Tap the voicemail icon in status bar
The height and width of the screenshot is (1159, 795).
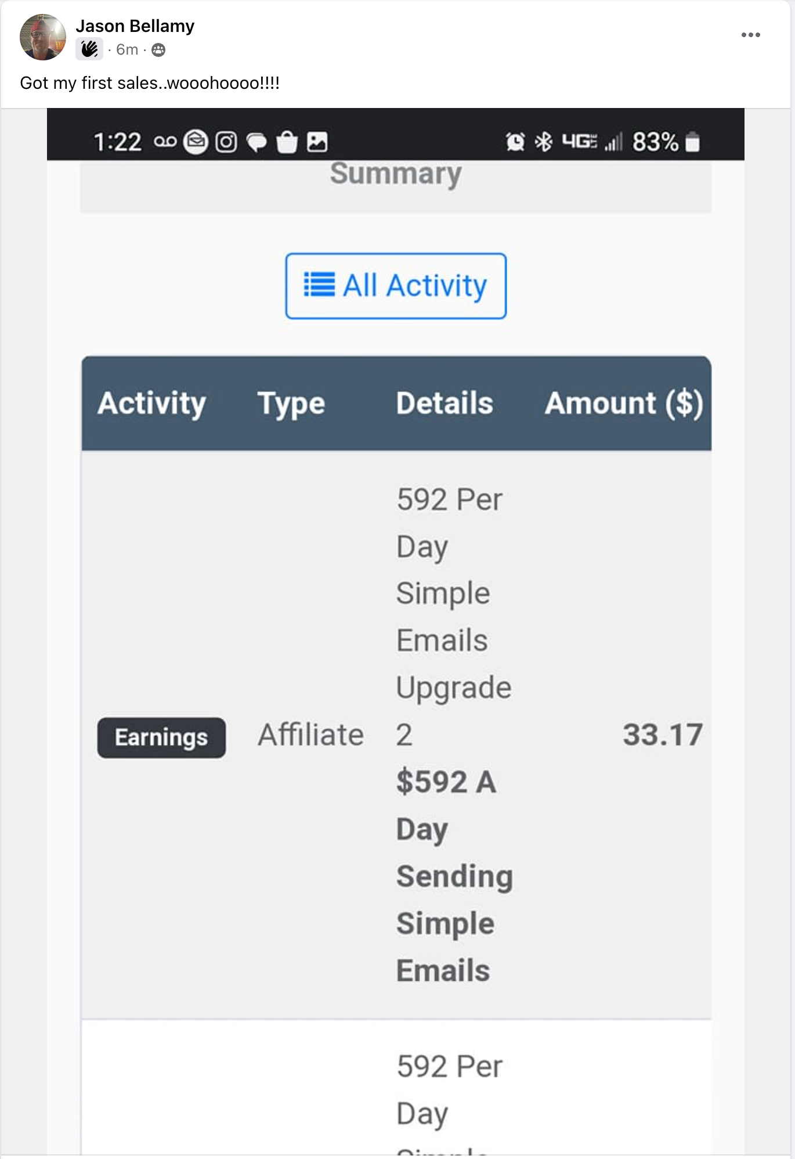[165, 142]
